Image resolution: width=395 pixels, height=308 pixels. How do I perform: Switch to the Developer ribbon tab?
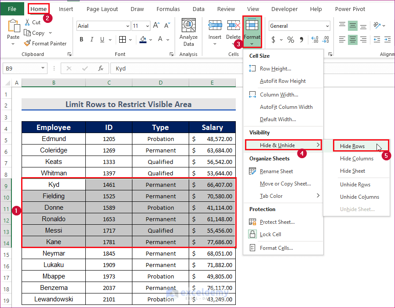pyautogui.click(x=284, y=9)
